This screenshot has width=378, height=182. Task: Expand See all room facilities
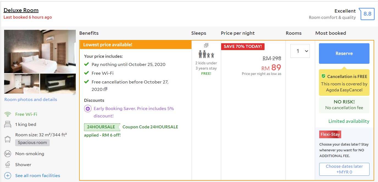(38, 176)
